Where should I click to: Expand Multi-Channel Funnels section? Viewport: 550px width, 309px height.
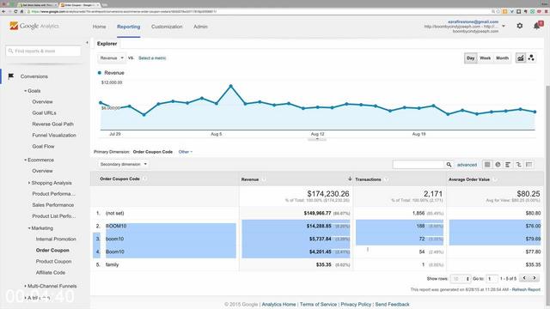pos(25,286)
